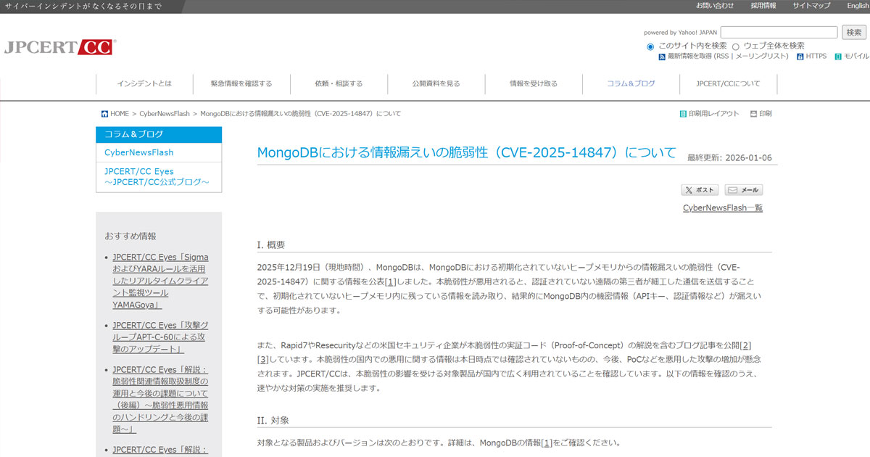
Task: Open the print layout (印刷用レイアウト) icon
Action: 683,114
